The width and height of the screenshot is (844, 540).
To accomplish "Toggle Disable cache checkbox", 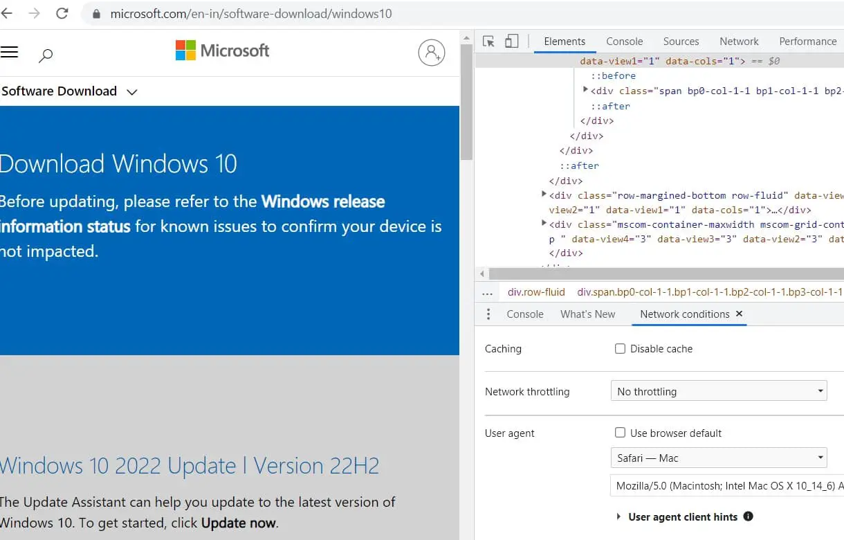I will tap(620, 349).
